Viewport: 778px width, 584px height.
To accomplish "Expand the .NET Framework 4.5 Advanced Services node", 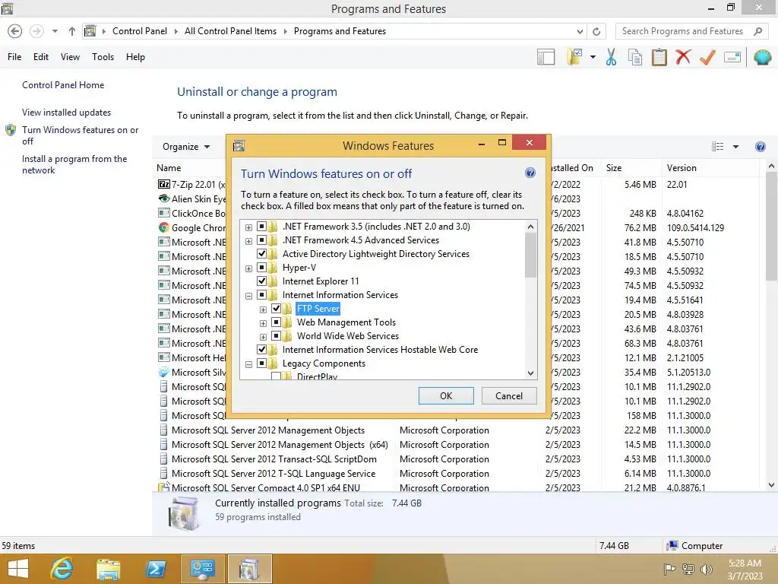I will coord(248,241).
